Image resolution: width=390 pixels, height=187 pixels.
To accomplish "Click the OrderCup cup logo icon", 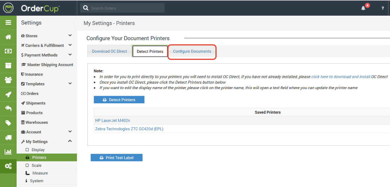I will pyautogui.click(x=8, y=8).
